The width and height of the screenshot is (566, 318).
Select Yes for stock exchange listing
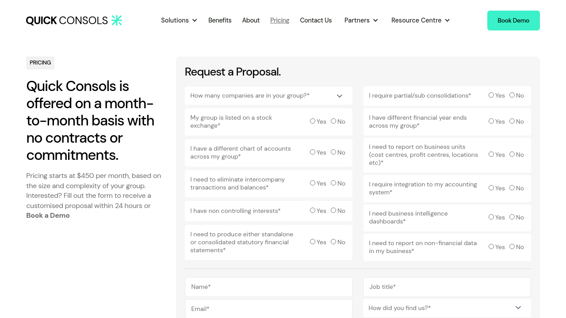313,121
